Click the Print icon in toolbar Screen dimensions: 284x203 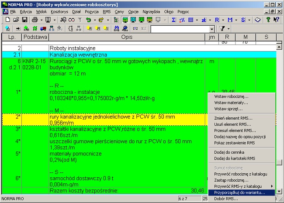(35, 20)
